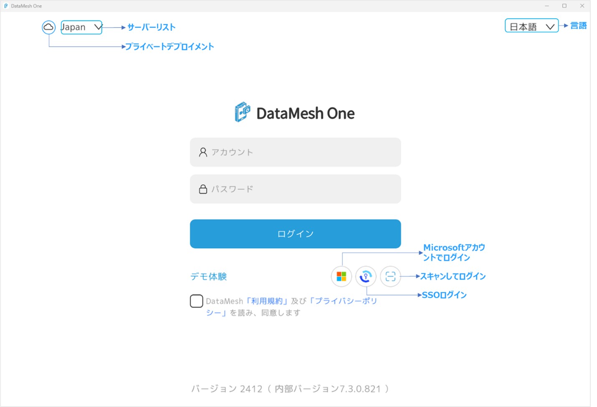This screenshot has width=597, height=407.
Task: Select the scan-to-login QR icon
Action: tap(390, 277)
